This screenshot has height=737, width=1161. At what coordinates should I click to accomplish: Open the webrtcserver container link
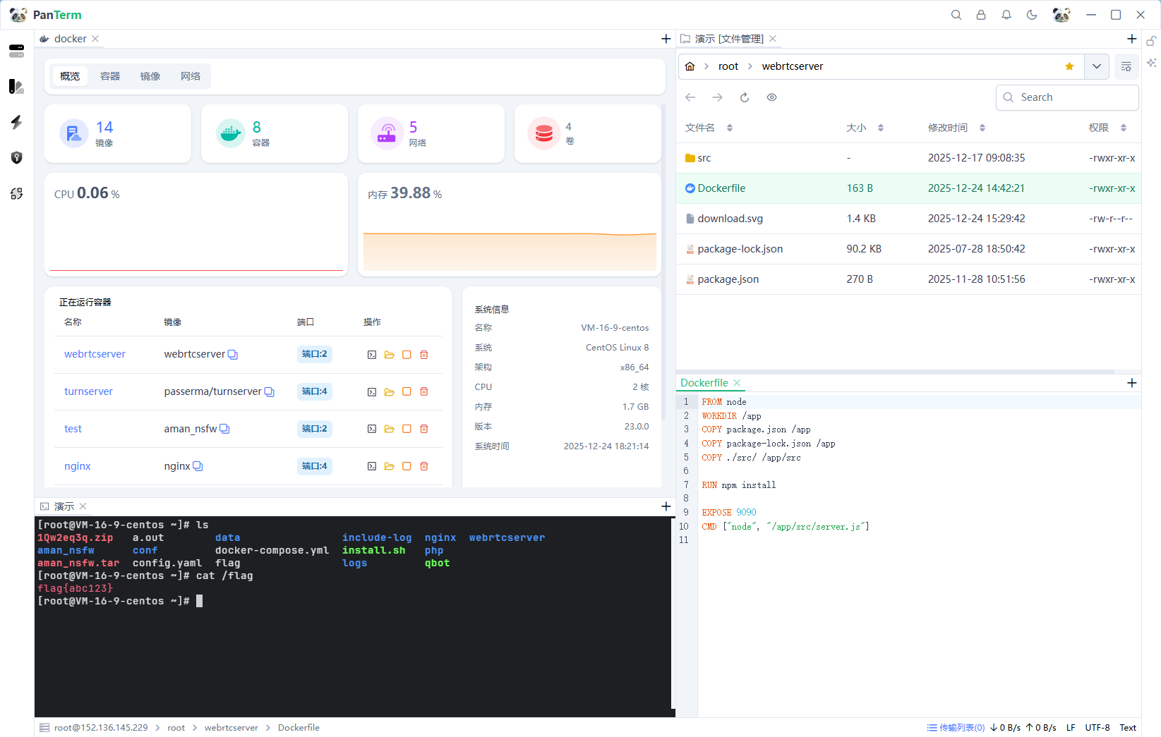click(x=95, y=354)
